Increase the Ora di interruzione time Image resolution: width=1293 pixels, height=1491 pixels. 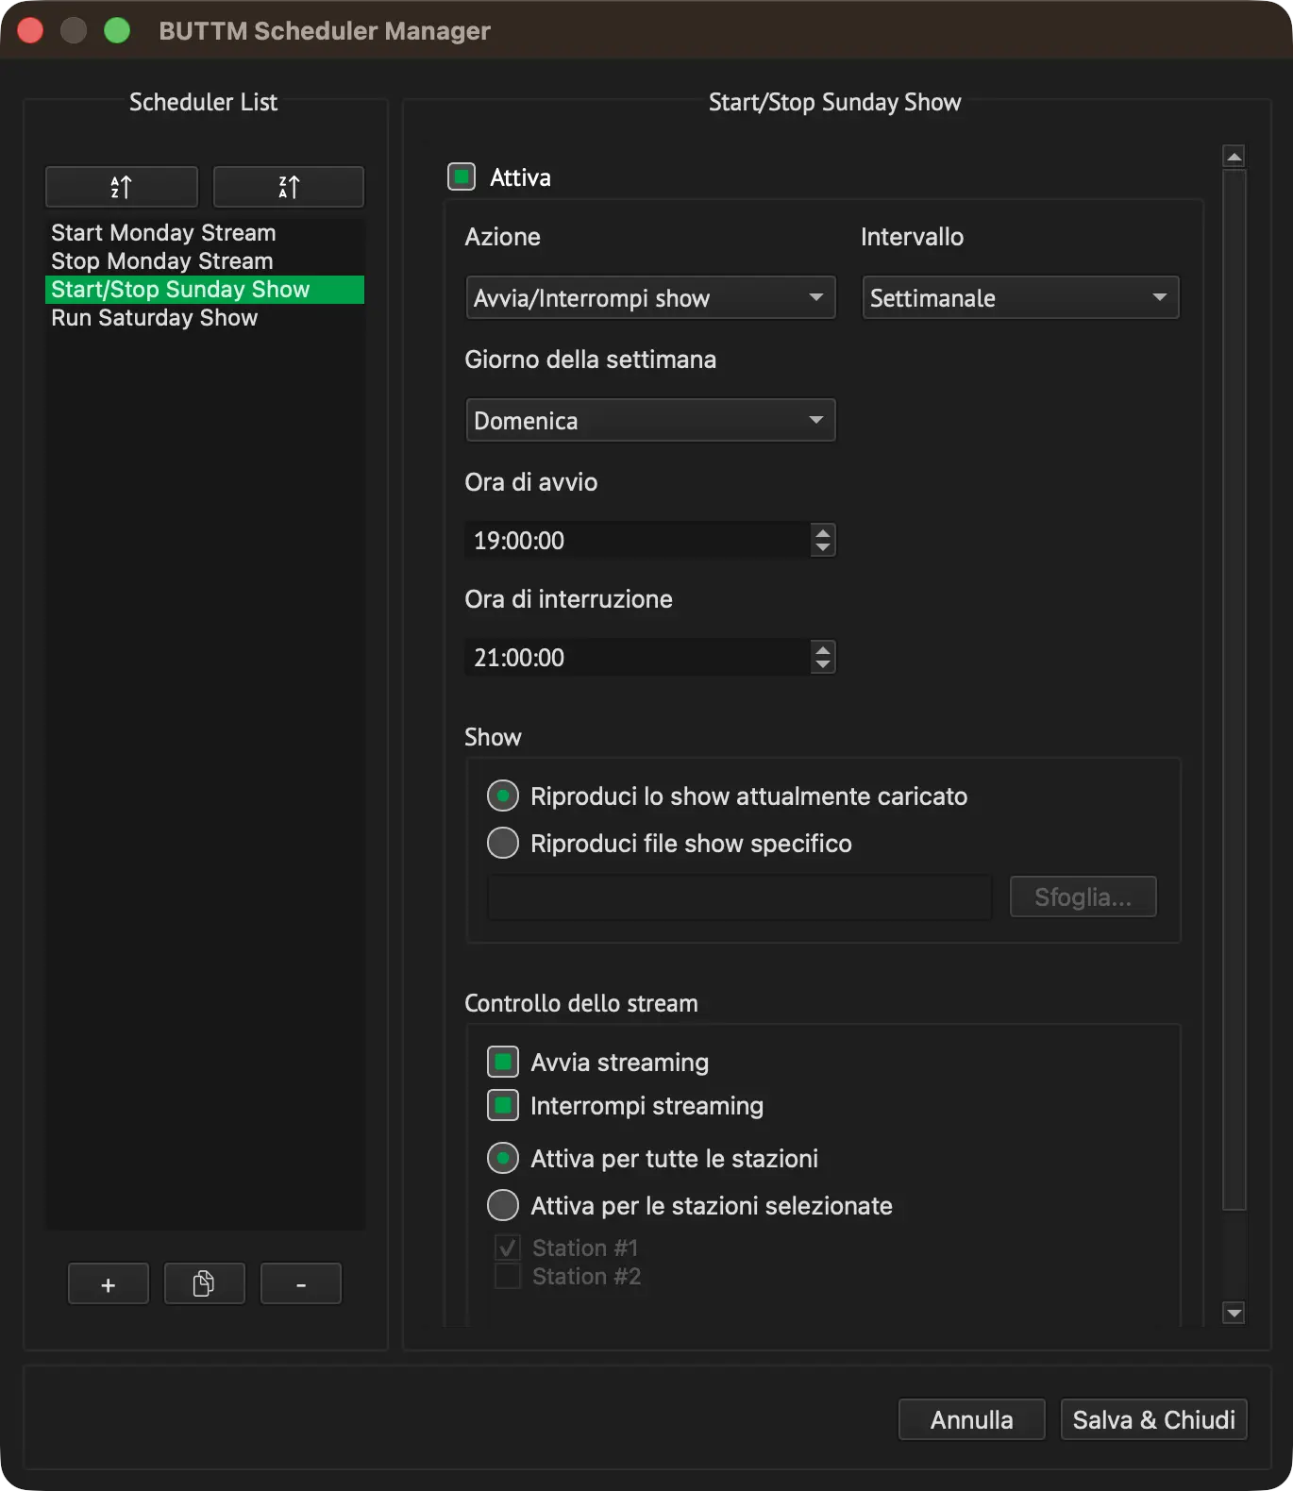click(823, 649)
